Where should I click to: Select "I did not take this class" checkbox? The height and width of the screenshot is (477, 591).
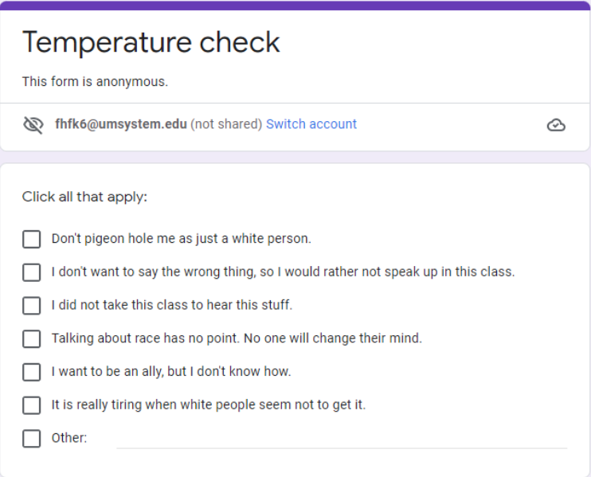[x=32, y=306]
